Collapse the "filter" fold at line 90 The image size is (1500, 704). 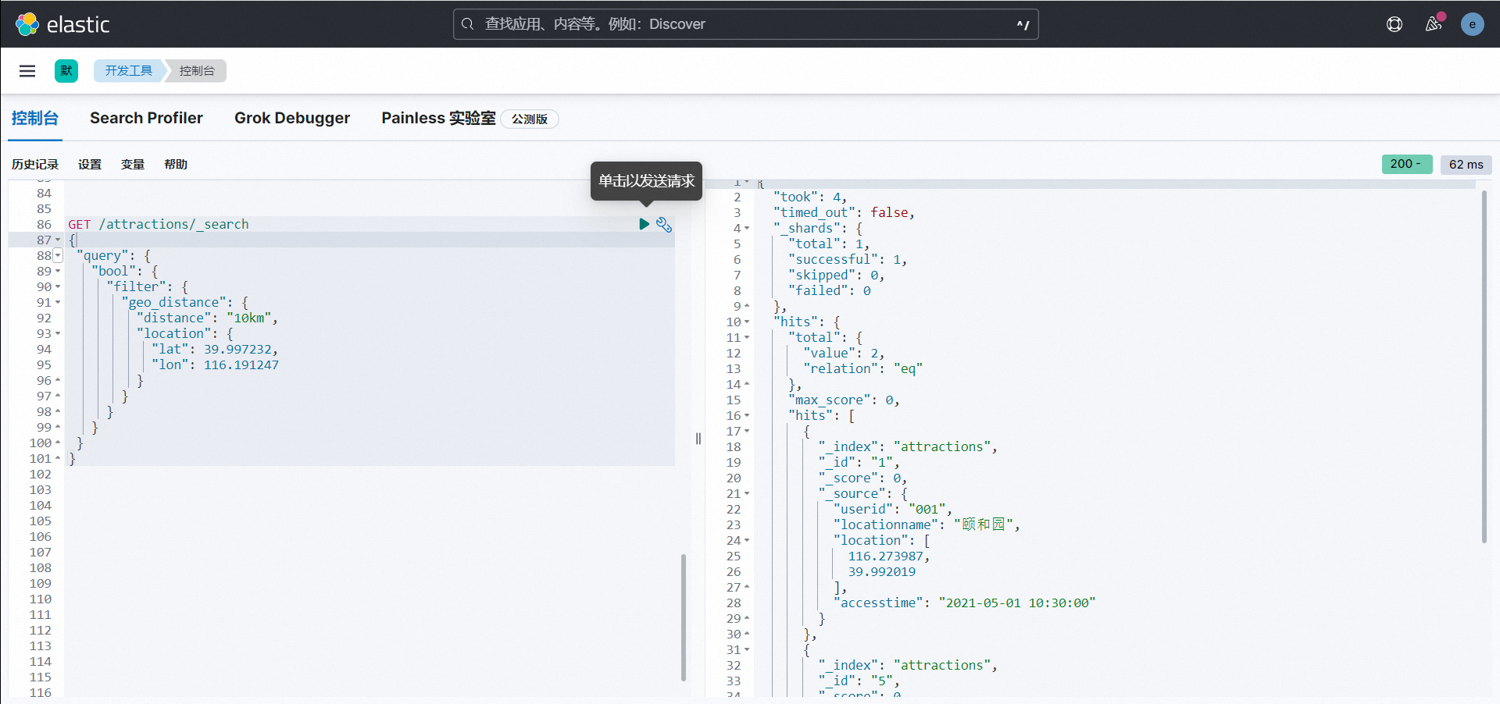58,287
